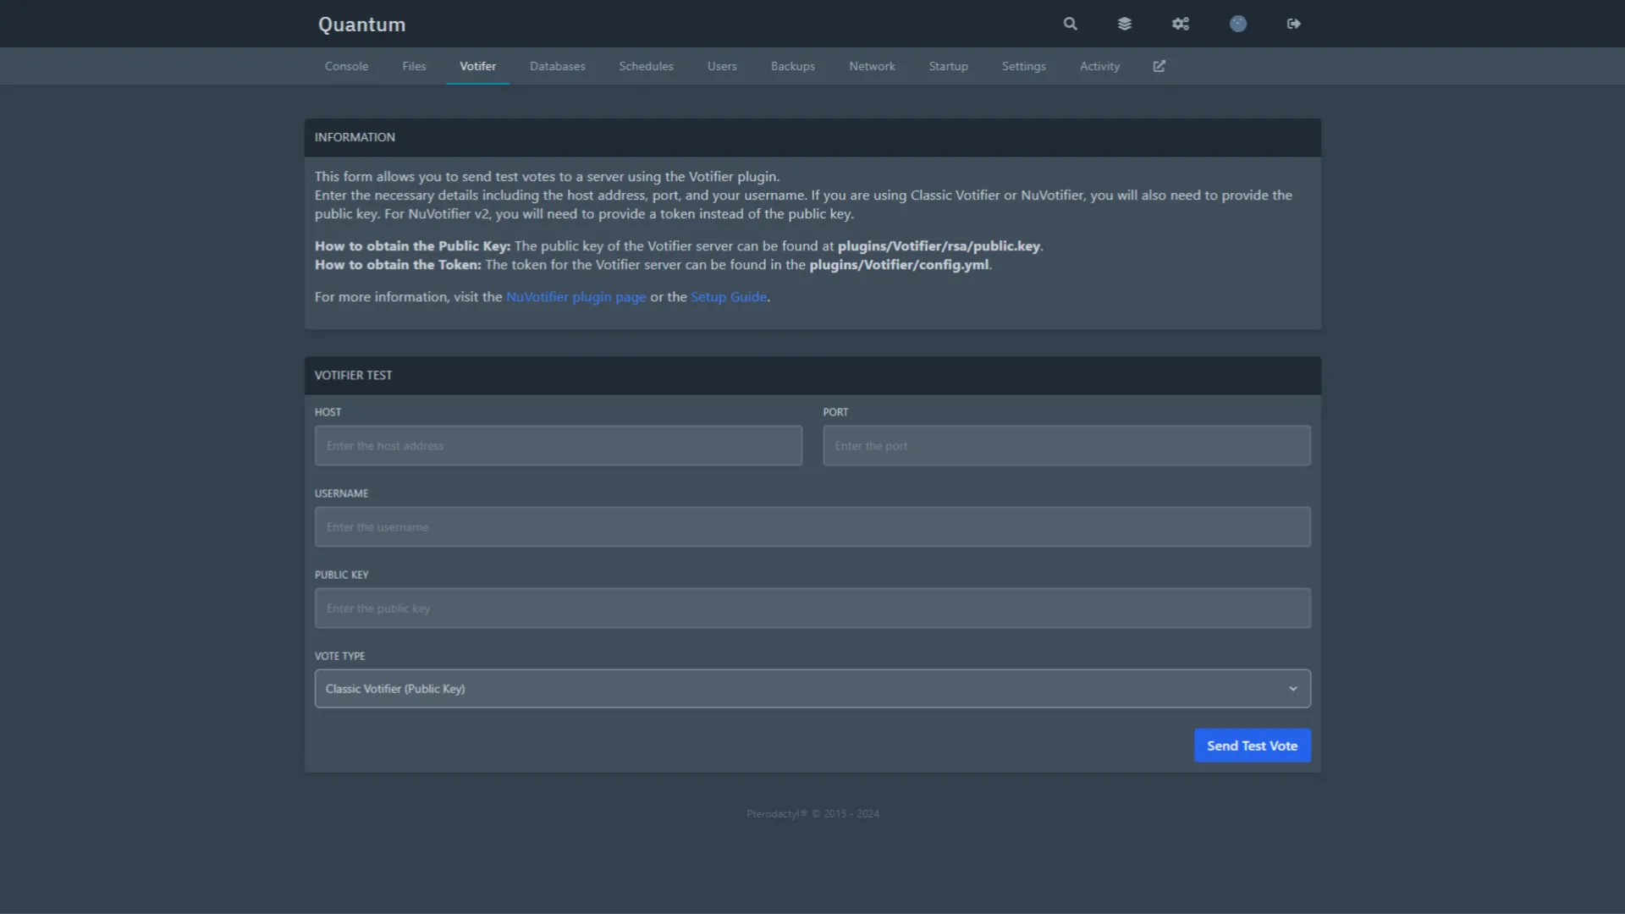Open the Schedules tab
Image resolution: width=1625 pixels, height=914 pixels.
(x=646, y=66)
